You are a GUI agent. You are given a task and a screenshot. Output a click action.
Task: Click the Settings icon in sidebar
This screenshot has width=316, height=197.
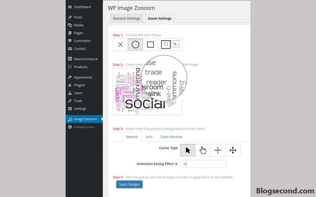pos(70,109)
